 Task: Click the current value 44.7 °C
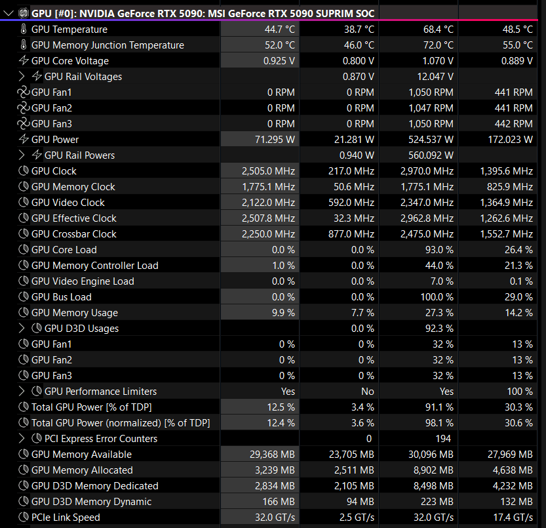[280, 30]
